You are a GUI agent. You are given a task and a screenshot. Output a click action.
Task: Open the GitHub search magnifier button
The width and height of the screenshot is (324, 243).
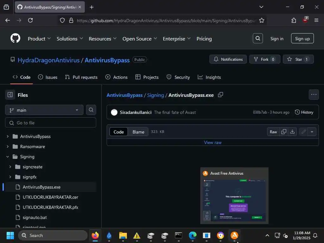[258, 38]
